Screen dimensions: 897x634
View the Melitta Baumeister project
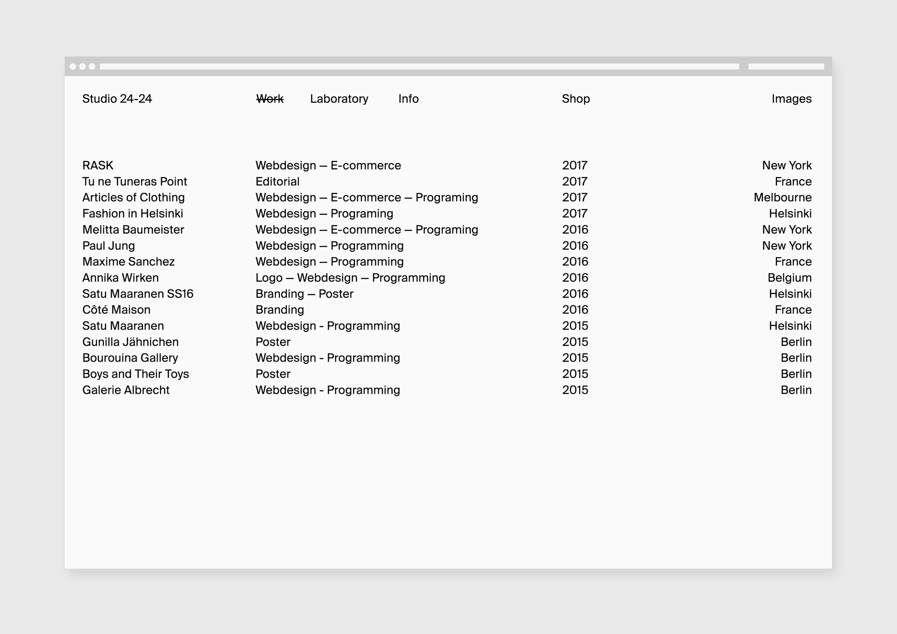[x=133, y=230]
